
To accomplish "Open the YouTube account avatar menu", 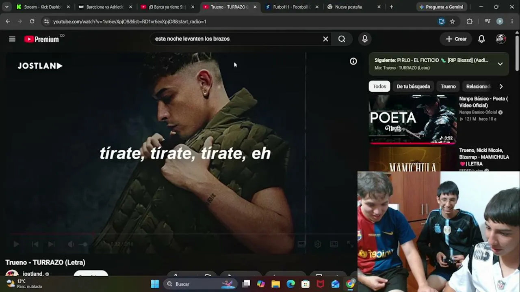I will click(x=501, y=39).
